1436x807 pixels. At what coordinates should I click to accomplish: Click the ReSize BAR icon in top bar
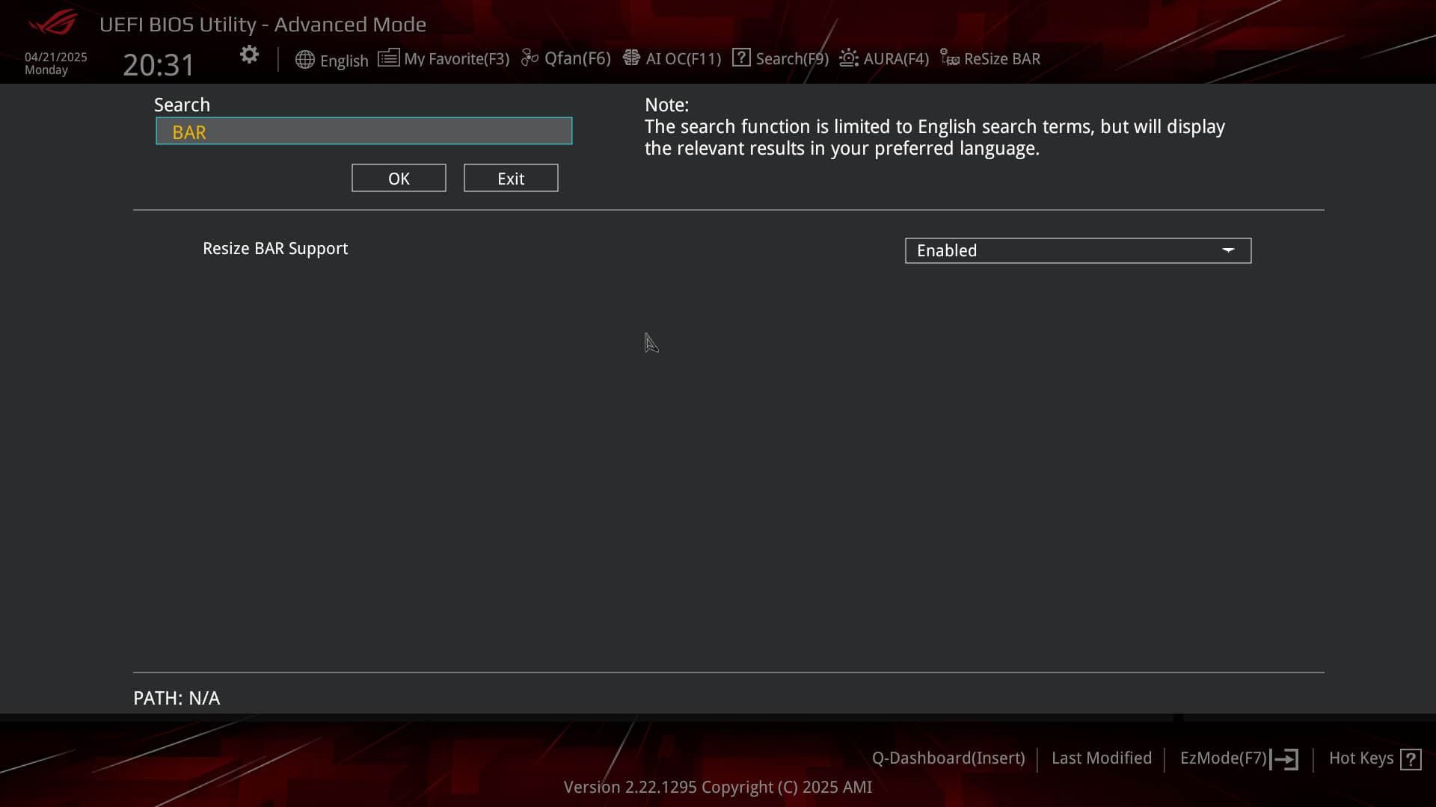[x=950, y=58]
